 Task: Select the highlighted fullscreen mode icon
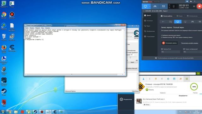coord(178,22)
